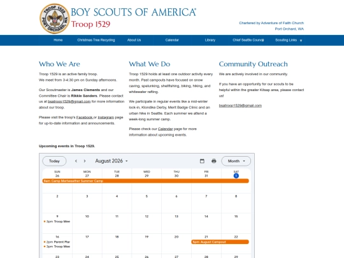Select calendar day 17 cell

click(87, 243)
